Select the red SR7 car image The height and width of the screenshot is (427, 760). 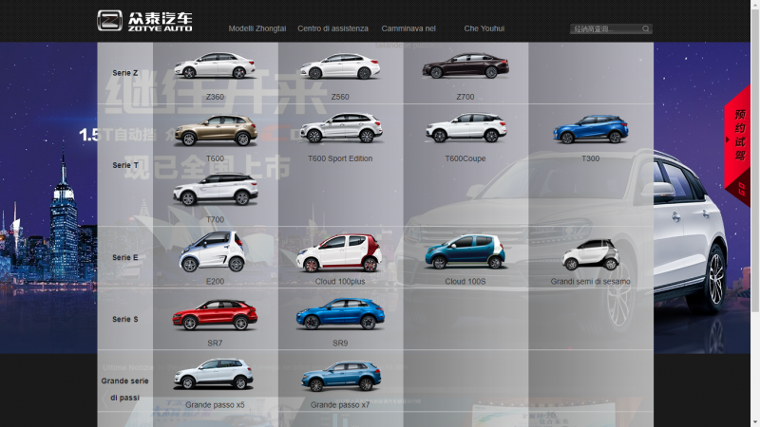coord(215,315)
